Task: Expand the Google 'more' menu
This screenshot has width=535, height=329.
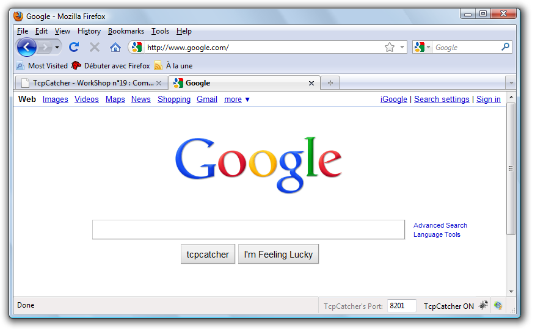Action: (237, 99)
